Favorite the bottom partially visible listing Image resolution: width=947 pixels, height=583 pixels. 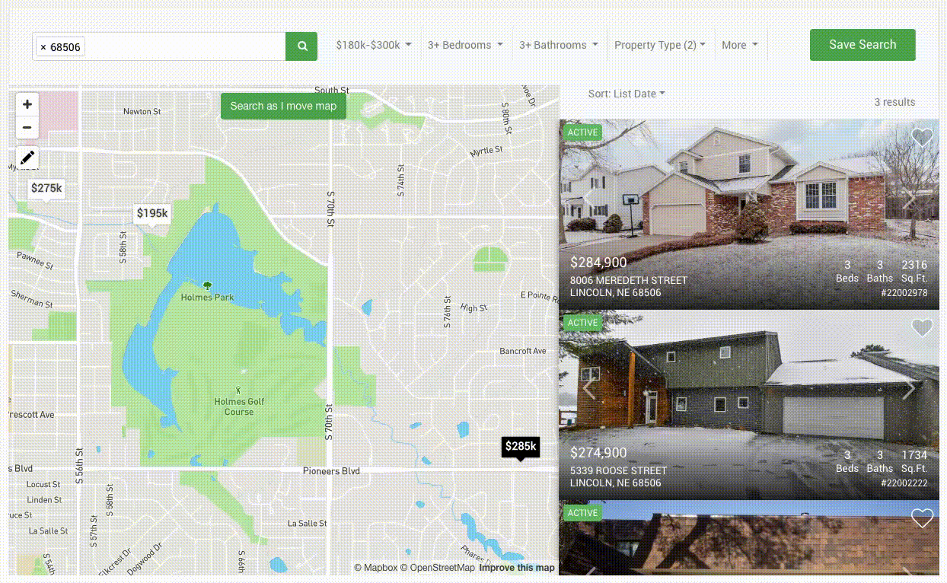coord(922,518)
